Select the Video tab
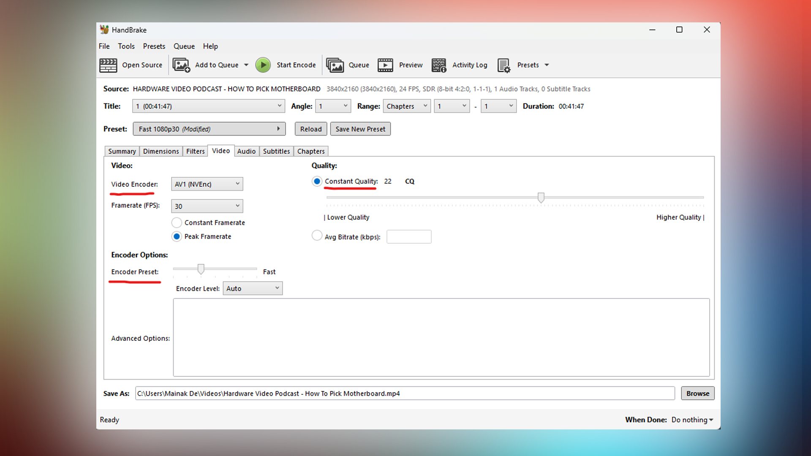811x456 pixels. [221, 151]
